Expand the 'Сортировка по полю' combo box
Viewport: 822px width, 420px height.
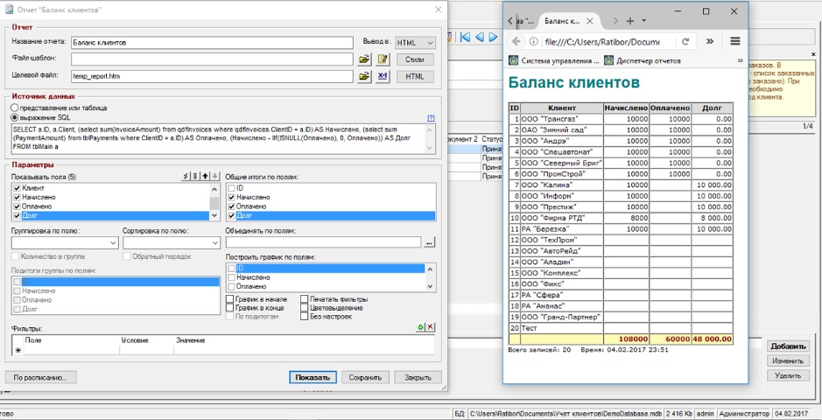[x=214, y=242]
